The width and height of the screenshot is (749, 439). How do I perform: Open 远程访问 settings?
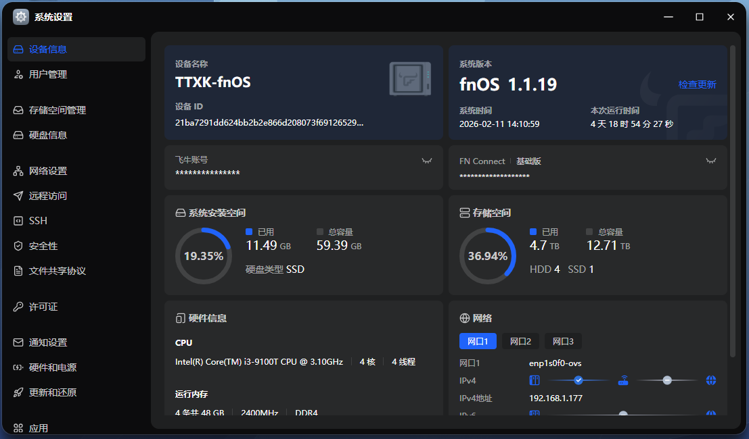pos(76,195)
